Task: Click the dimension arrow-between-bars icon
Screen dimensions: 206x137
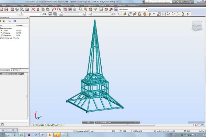Action: coord(164,14)
